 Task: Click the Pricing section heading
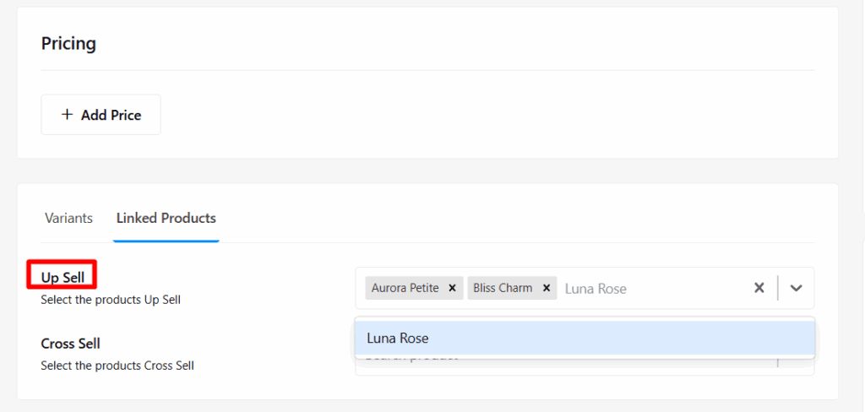(x=68, y=43)
